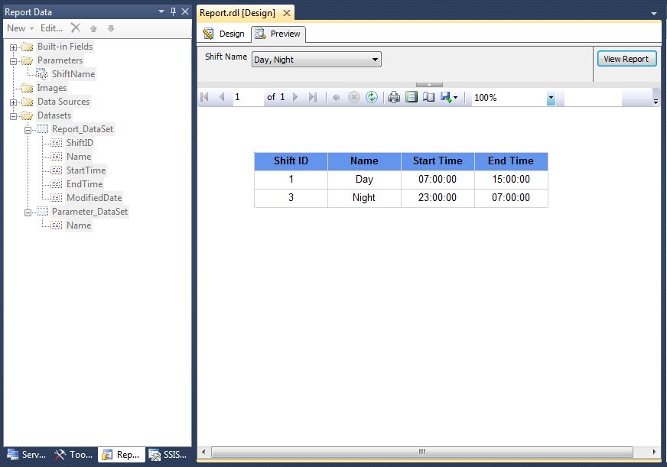Select the EndTime field
Screen dimensions: 667x467
[84, 184]
